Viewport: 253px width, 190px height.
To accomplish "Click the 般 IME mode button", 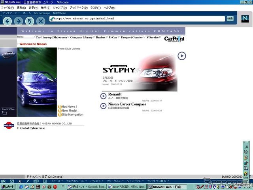I will coord(246,152).
